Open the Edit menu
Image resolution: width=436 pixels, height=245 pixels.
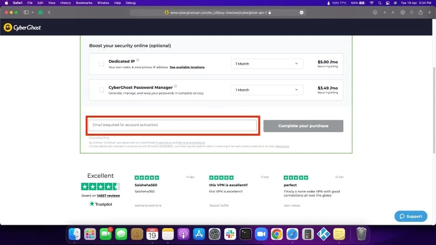pos(40,3)
